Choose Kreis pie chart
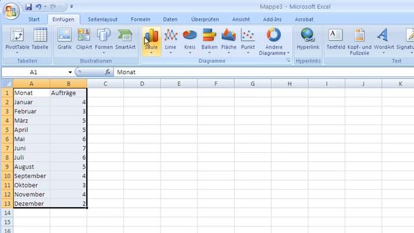414x233 pixels. [x=190, y=41]
